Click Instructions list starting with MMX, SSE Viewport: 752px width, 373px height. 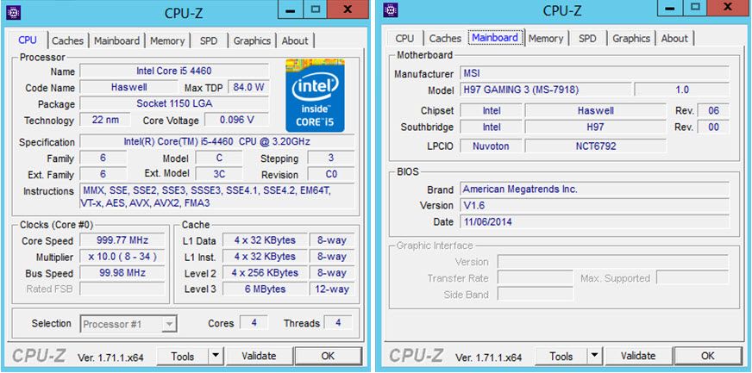coord(216,196)
